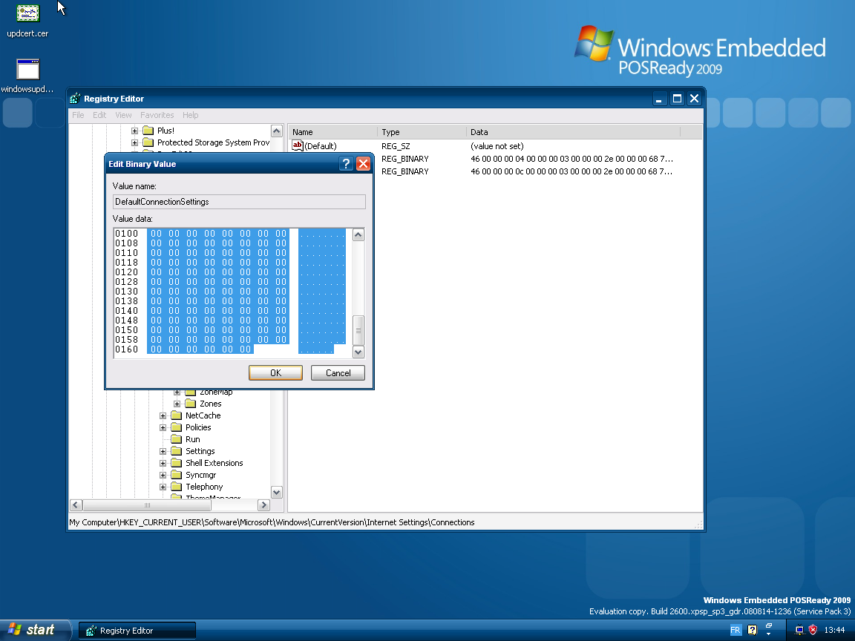Click the Run folder icon
The width and height of the screenshot is (855, 641).
176,439
